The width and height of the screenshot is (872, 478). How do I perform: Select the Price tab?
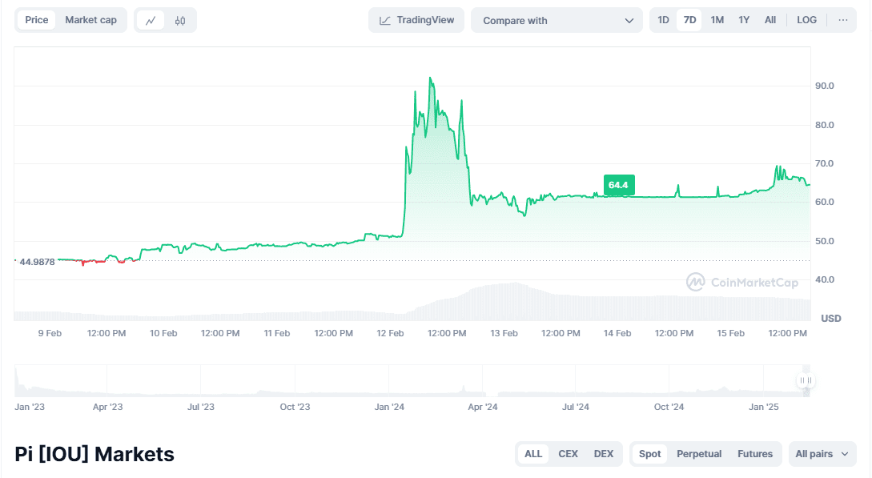coord(37,20)
